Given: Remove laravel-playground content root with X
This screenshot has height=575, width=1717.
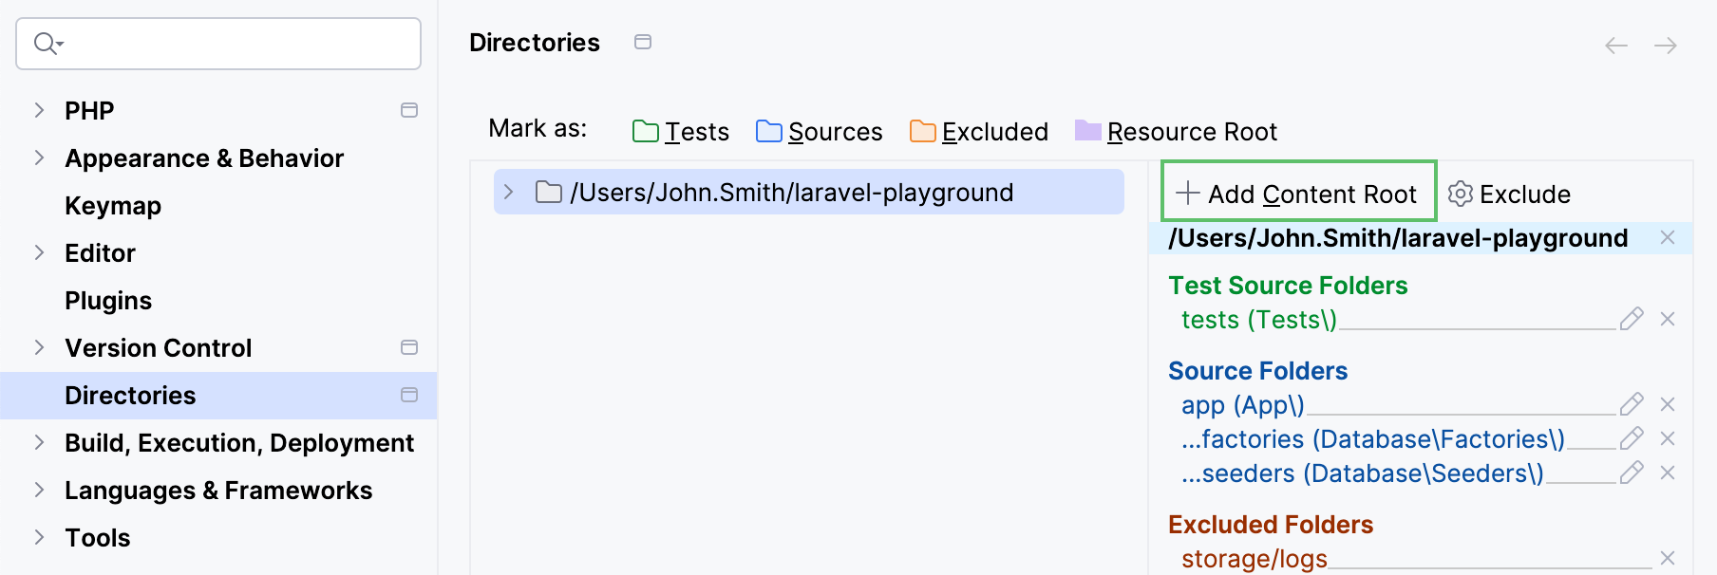Looking at the screenshot, I should [1667, 238].
